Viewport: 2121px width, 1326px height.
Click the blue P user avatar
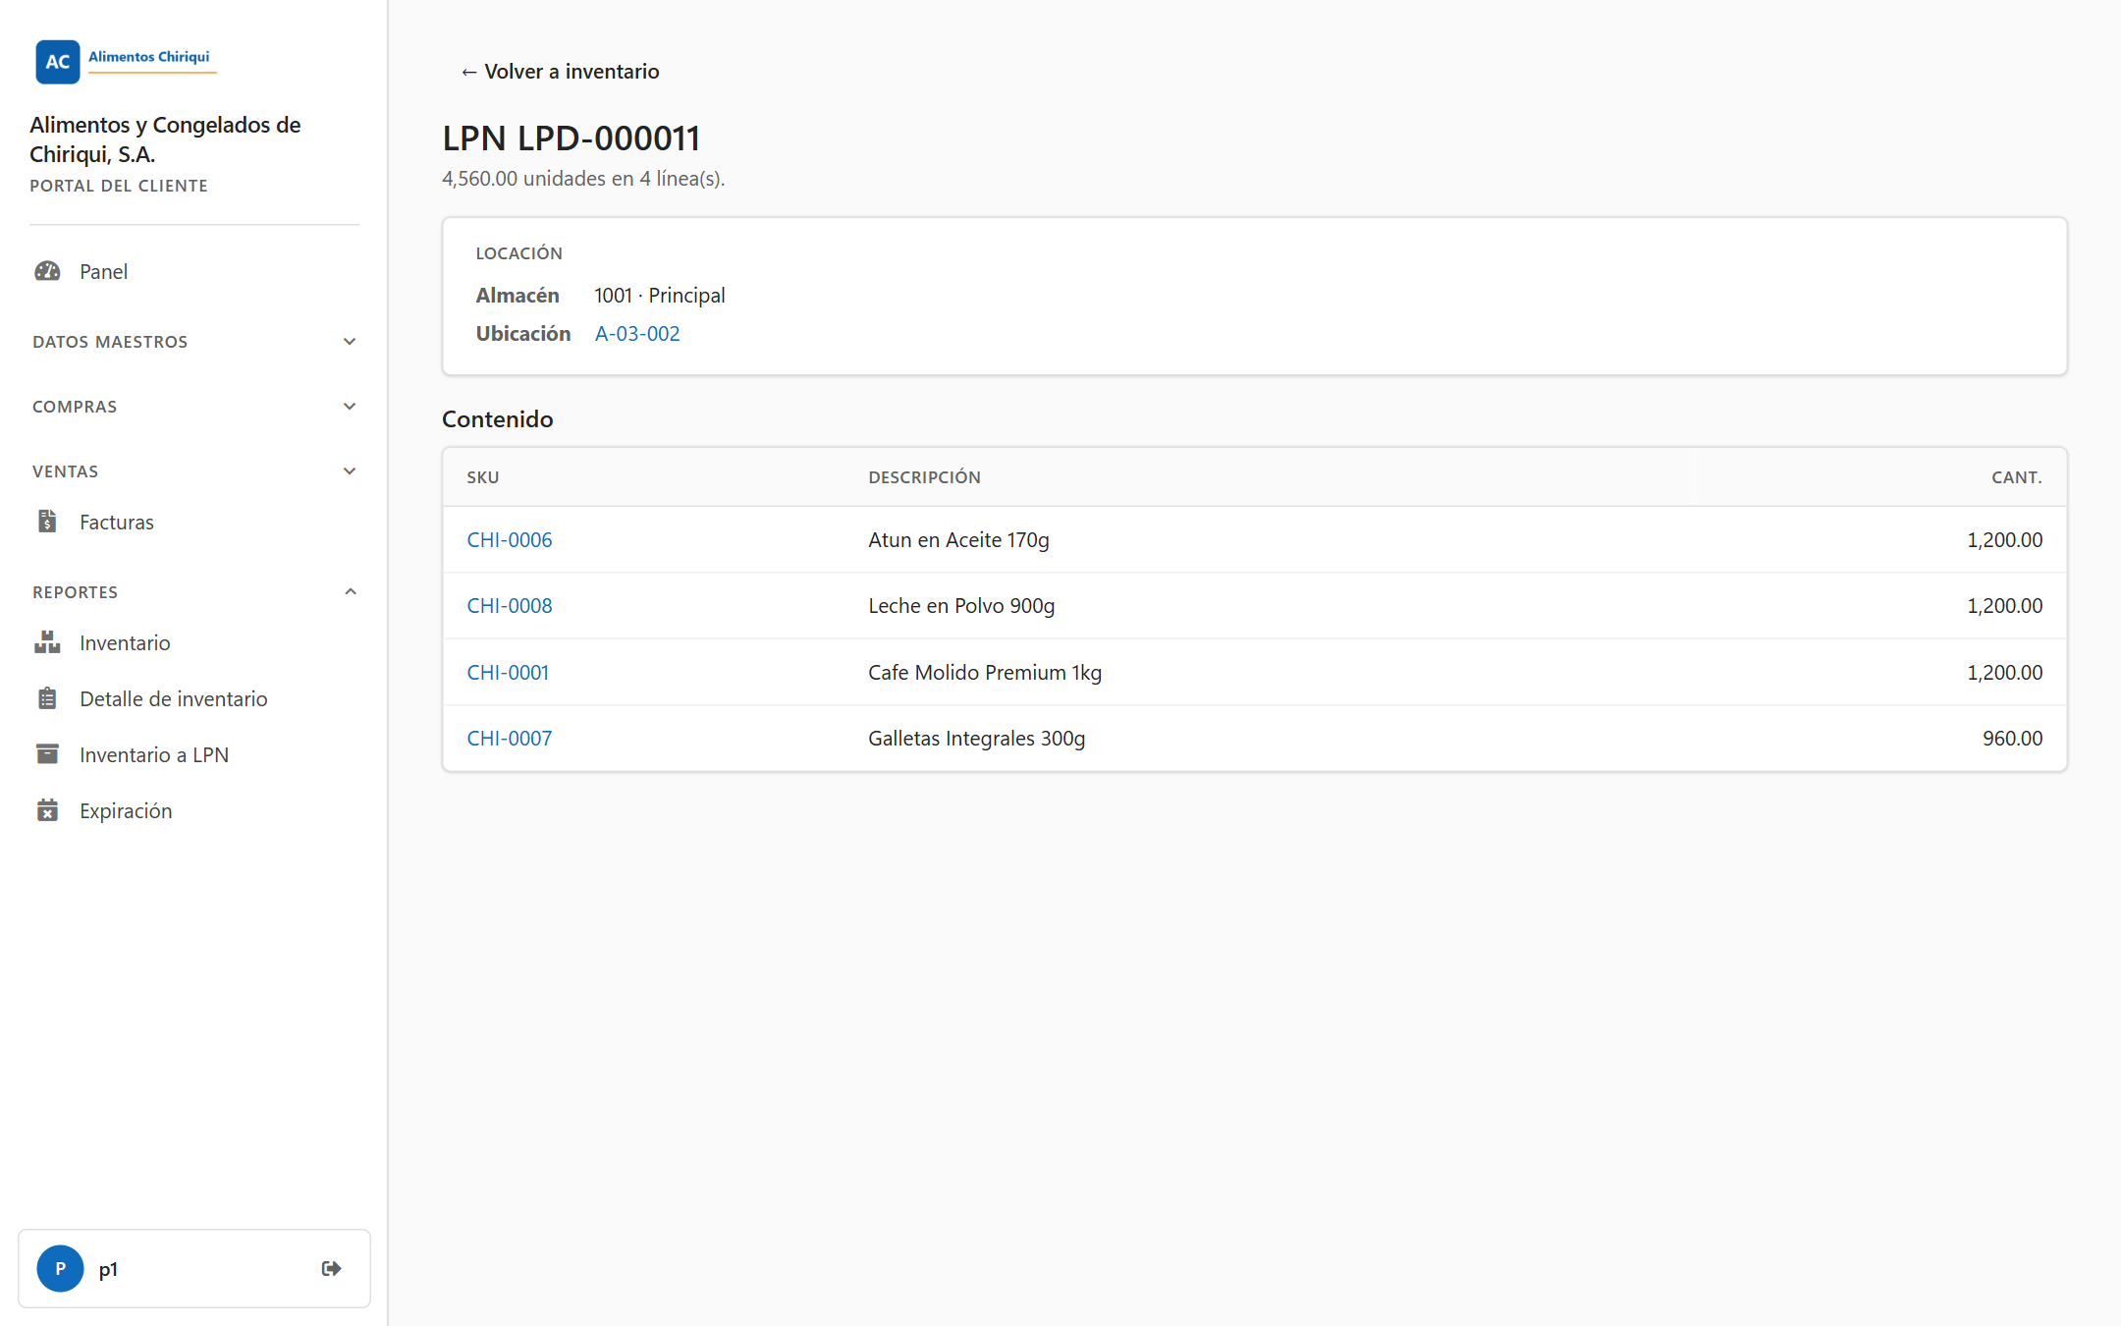pyautogui.click(x=60, y=1268)
